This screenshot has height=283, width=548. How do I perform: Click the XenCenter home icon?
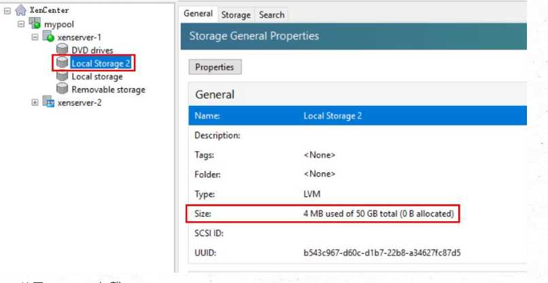[21, 10]
